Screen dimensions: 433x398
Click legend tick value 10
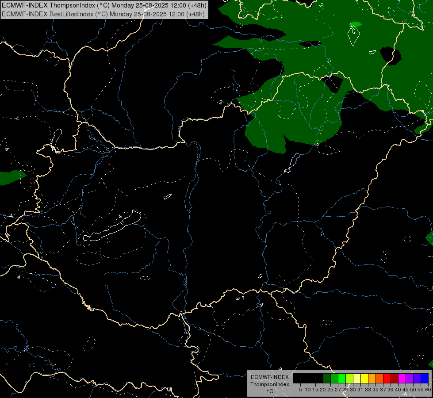tap(308, 390)
